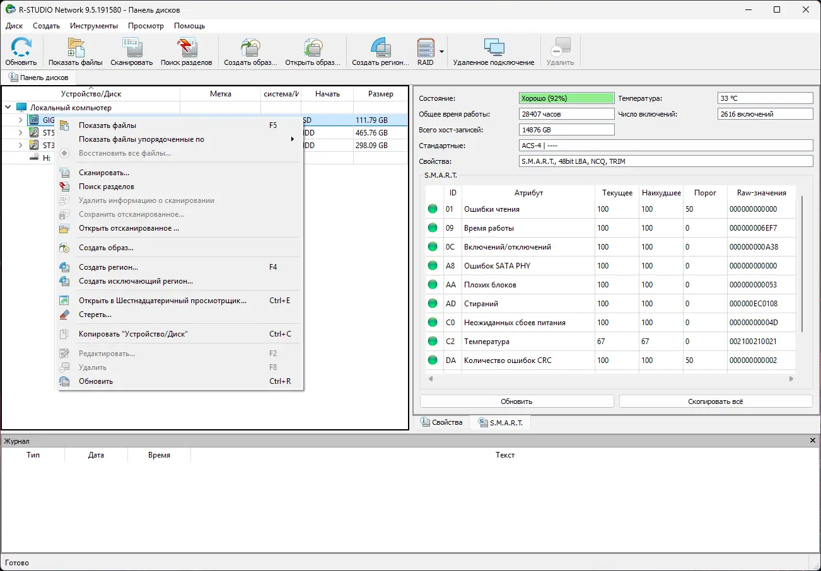The width and height of the screenshot is (821, 571).
Task: Click Открыть образ toolbar icon
Action: pos(313,48)
